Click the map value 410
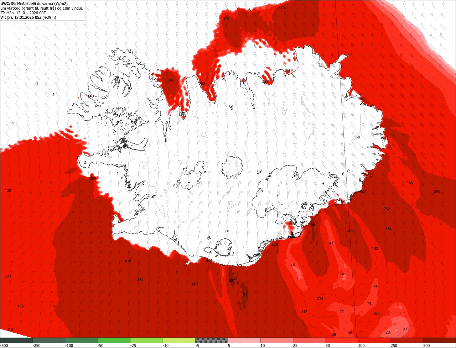Viewport: 456px width, 348px height. click(x=128, y=261)
